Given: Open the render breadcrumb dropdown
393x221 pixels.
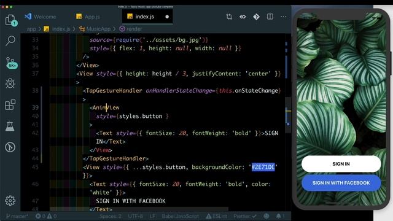Looking at the screenshot, I should pyautogui.click(x=131, y=29).
